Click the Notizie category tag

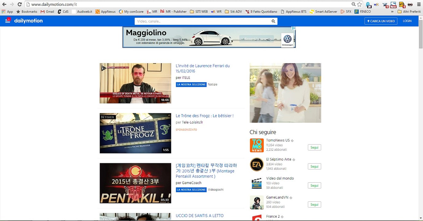pos(212,84)
